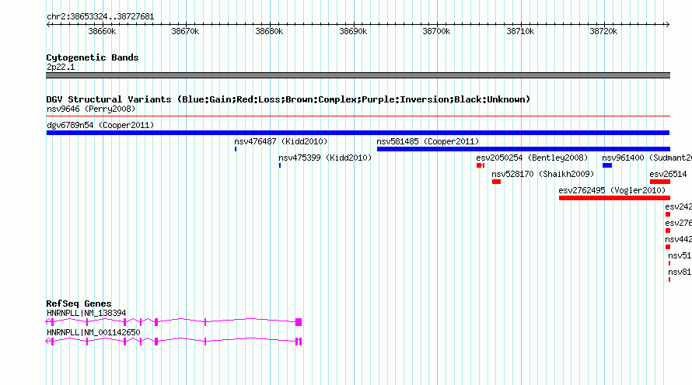Screen dimensions: 692x385
Task: Open the nsv9646 (Perry2008) label
Action: pyautogui.click(x=91, y=109)
